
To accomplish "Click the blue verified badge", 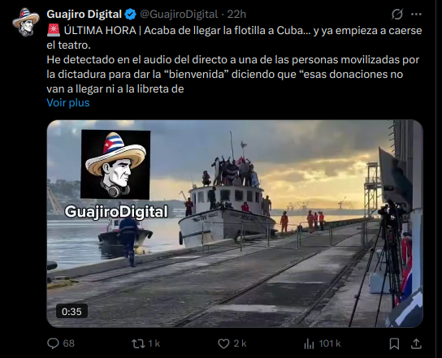I will (130, 14).
